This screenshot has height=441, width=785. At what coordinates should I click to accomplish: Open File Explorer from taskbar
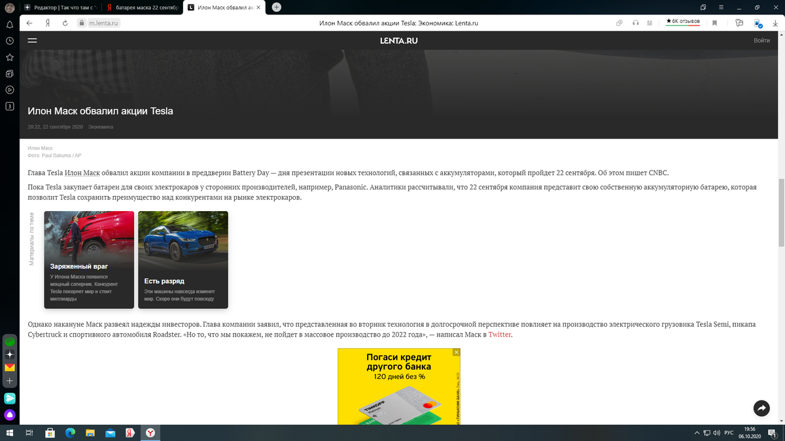(90, 433)
